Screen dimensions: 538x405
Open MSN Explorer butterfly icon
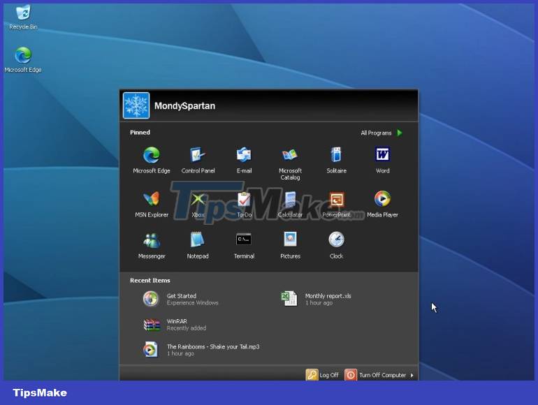(152, 205)
